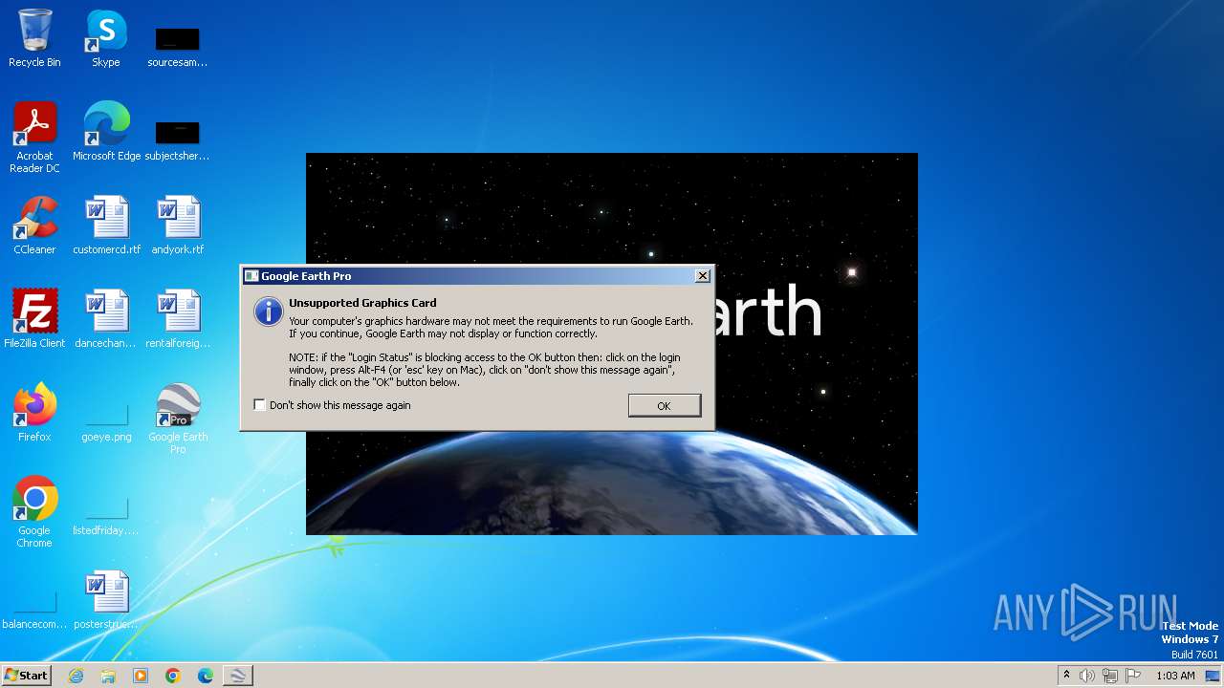Select the Google Chrome desktop shortcut
This screenshot has height=688, width=1224.
pyautogui.click(x=34, y=512)
